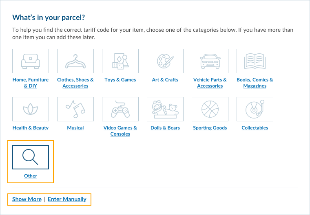Select the music notes Musical icon
The height and width of the screenshot is (215, 310).
point(75,109)
